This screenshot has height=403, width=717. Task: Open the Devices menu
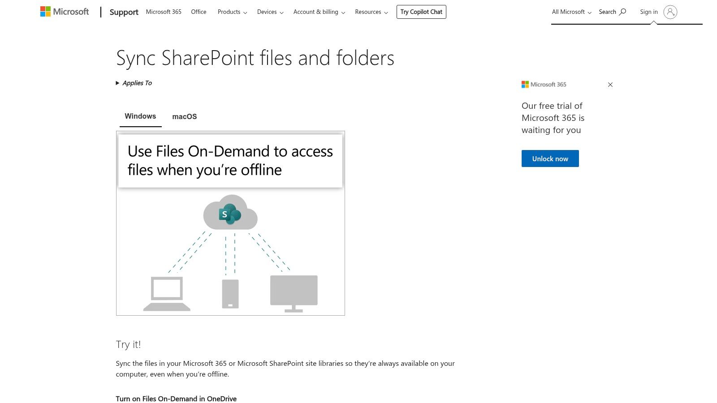click(269, 12)
